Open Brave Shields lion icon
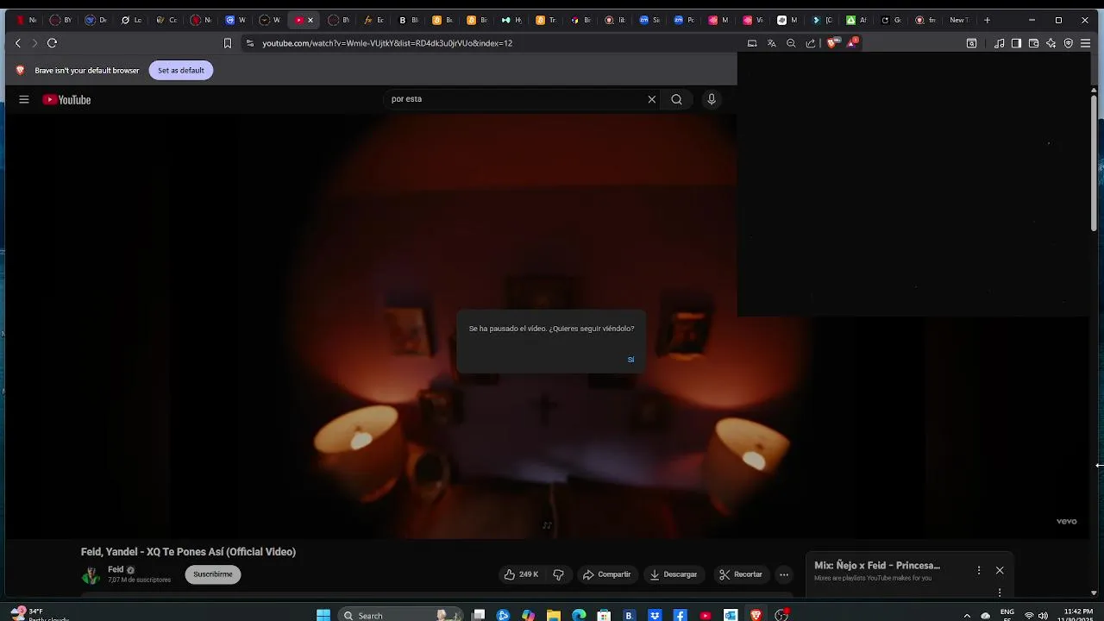 (832, 43)
